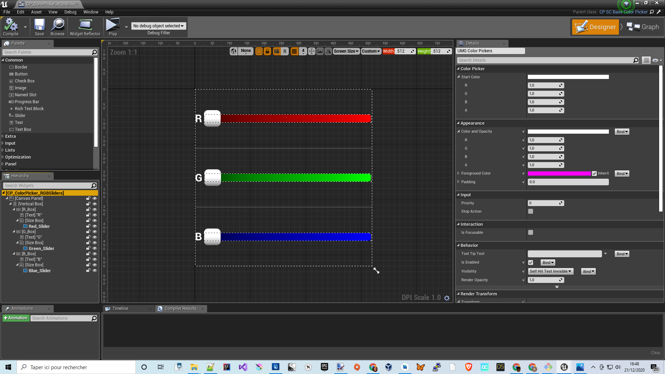Click the localization globe icon
Viewport: 665px width, 374px height.
coord(234,51)
